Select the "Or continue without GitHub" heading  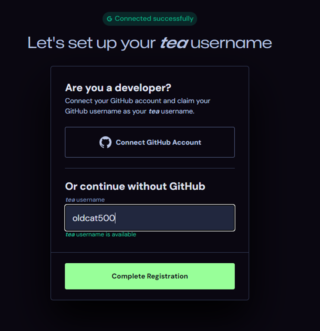point(135,186)
